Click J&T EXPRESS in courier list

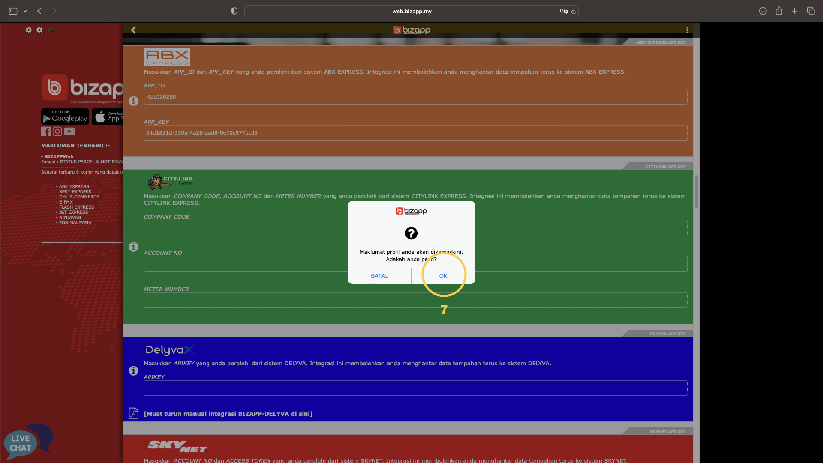coord(73,213)
